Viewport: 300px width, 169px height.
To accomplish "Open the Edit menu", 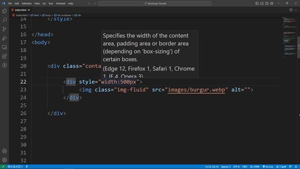I will pos(17,3).
